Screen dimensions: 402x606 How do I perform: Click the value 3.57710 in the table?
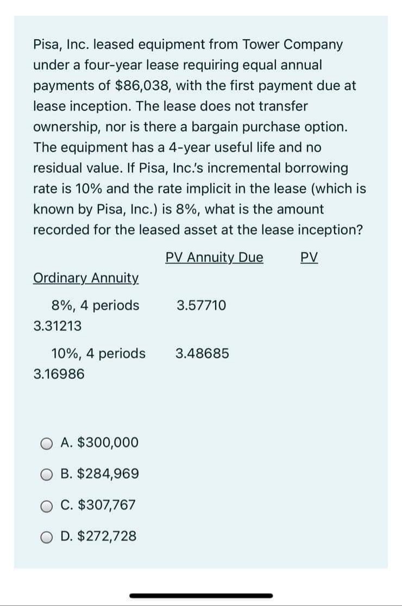(x=202, y=305)
